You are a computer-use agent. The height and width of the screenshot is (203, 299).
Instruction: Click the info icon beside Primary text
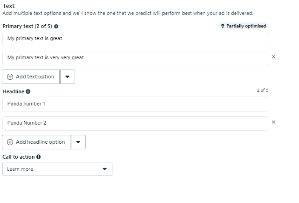[x=56, y=27]
